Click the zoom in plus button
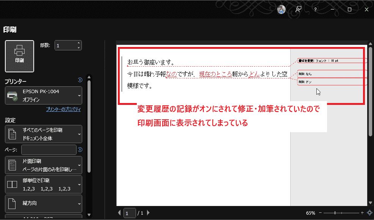374x220 pixels. pyautogui.click(x=362, y=213)
